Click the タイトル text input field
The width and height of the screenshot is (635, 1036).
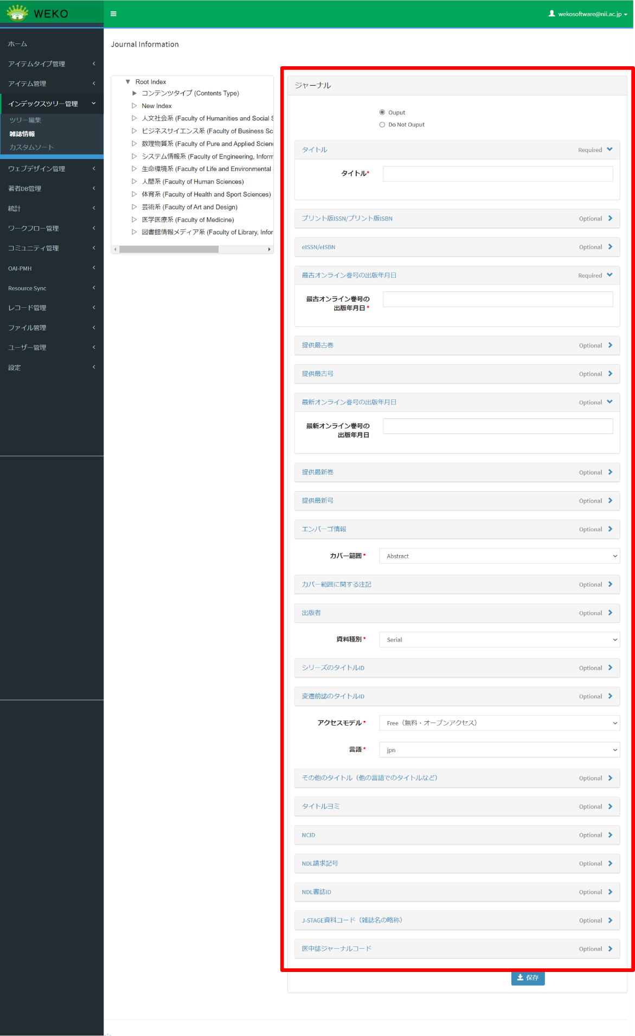pos(497,174)
